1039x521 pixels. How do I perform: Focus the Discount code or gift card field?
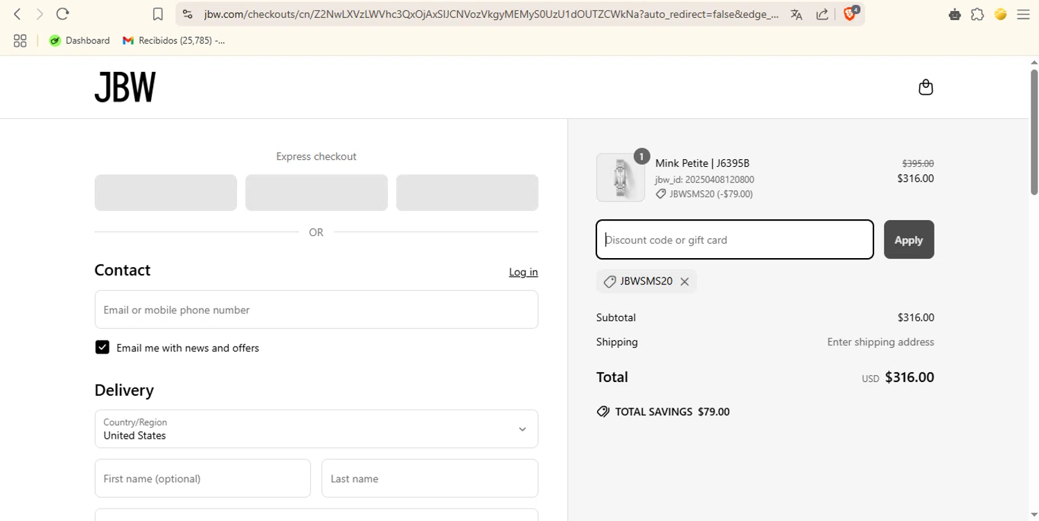[x=735, y=239]
